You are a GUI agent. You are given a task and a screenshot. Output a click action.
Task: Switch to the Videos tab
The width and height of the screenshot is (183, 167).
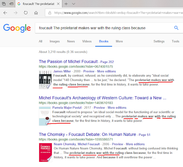point(87,41)
